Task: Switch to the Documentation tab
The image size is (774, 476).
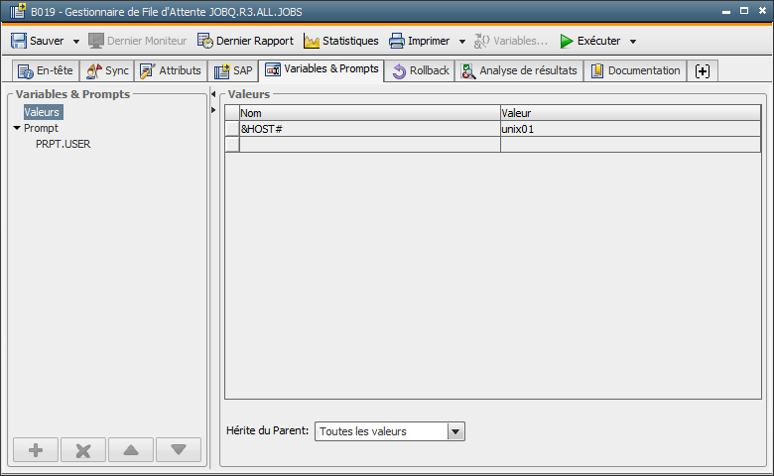Action: tap(635, 71)
